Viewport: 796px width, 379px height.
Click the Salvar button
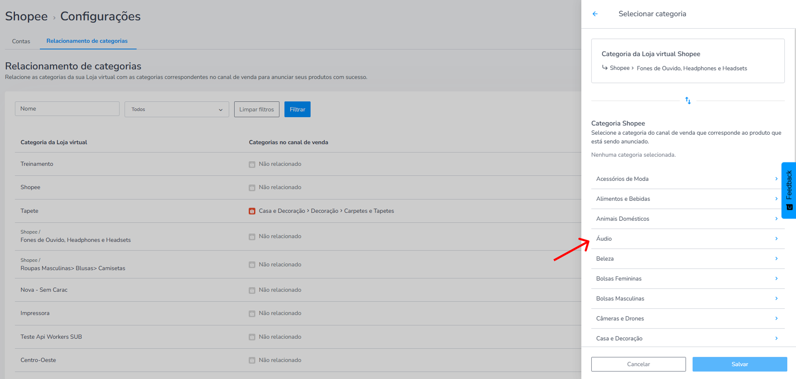(740, 364)
